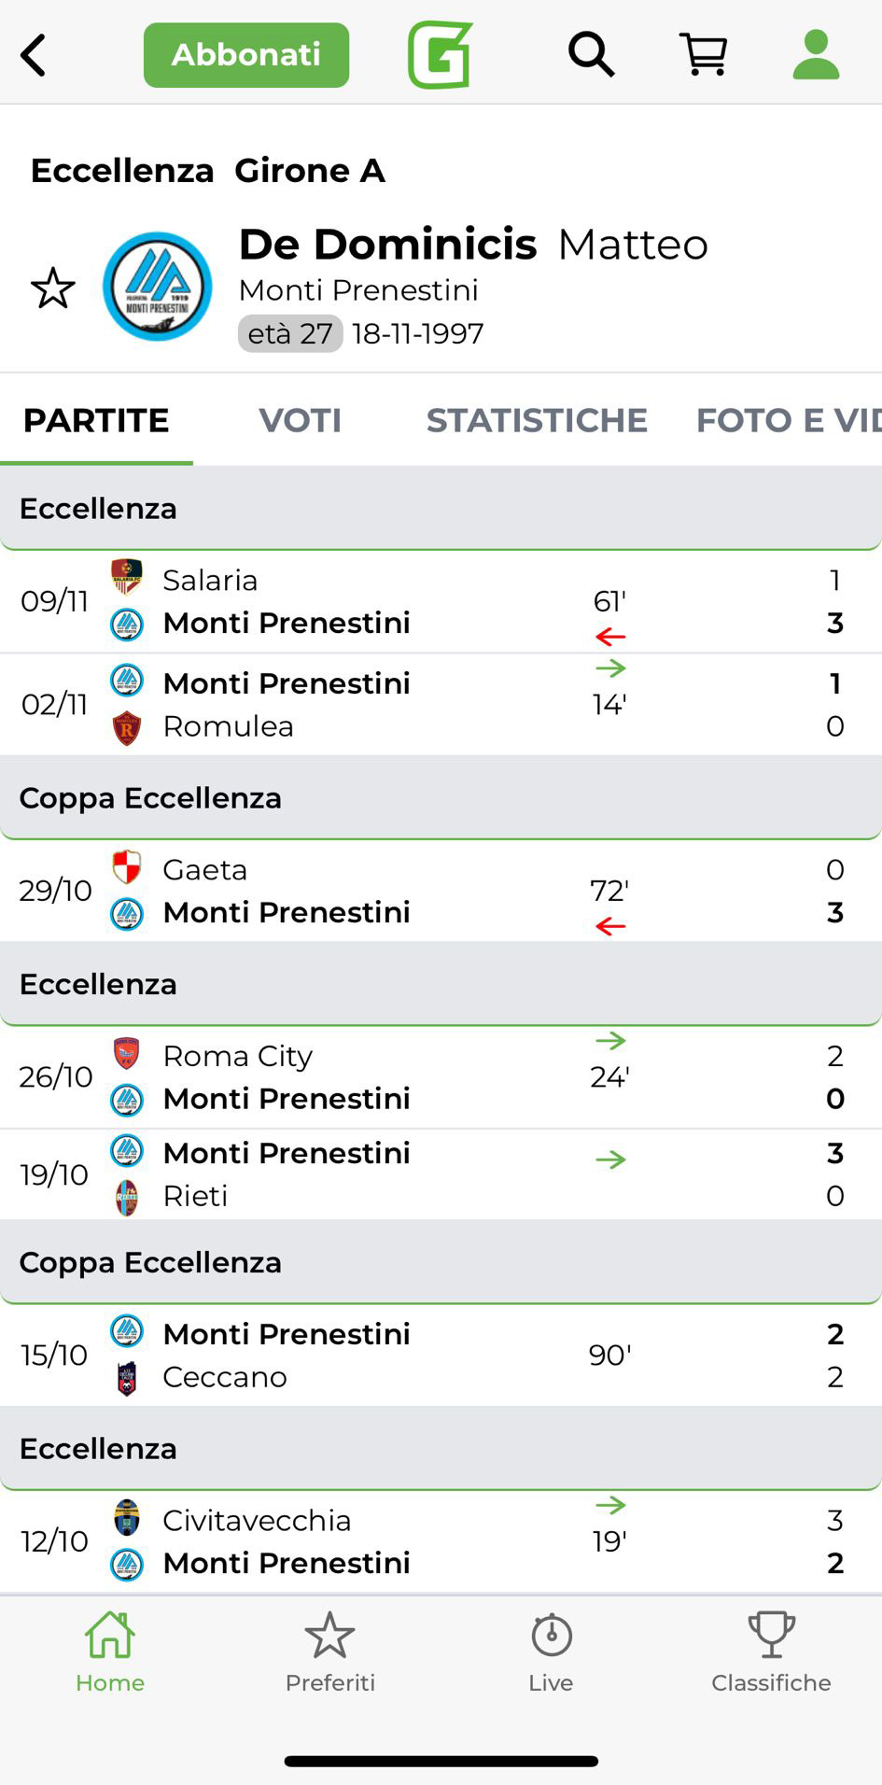Open Live stopwatch in bottom bar

pos(551,1652)
